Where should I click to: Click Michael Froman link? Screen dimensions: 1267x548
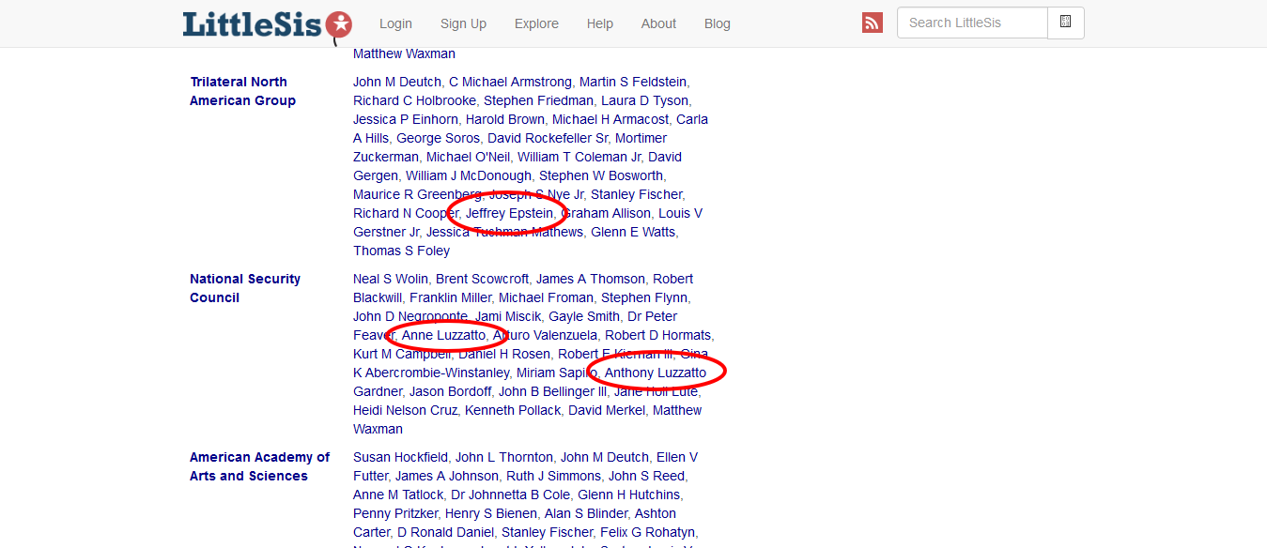tap(546, 297)
